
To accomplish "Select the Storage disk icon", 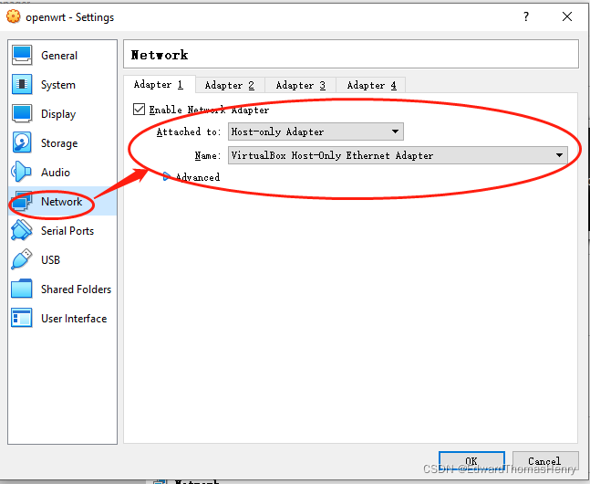I will [22, 142].
